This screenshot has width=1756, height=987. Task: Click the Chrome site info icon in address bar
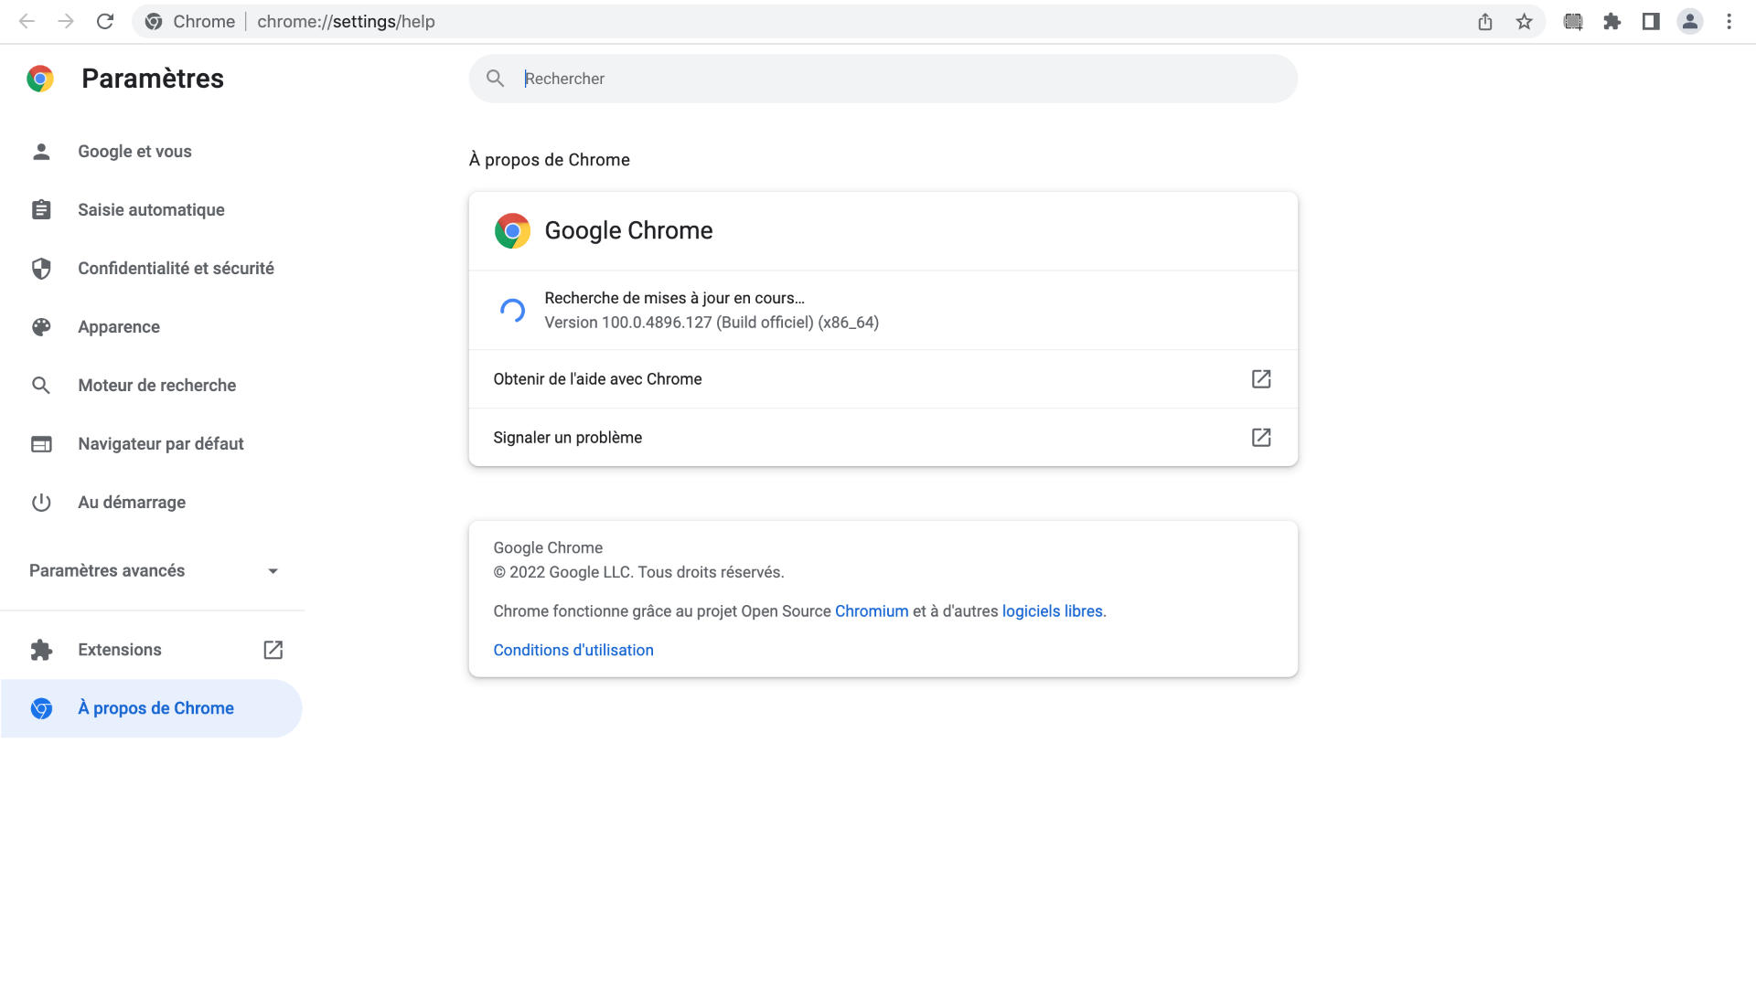(x=154, y=21)
